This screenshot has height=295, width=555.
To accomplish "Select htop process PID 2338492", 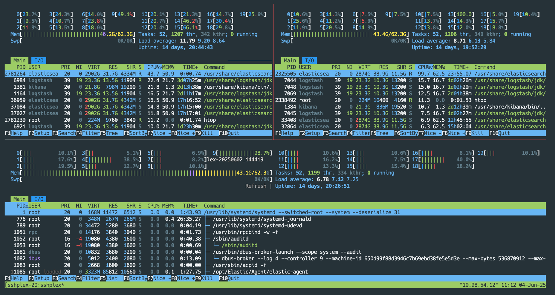I will coord(410,100).
